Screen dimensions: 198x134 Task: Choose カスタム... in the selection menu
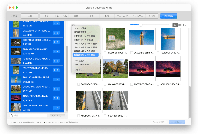coord(79,70)
